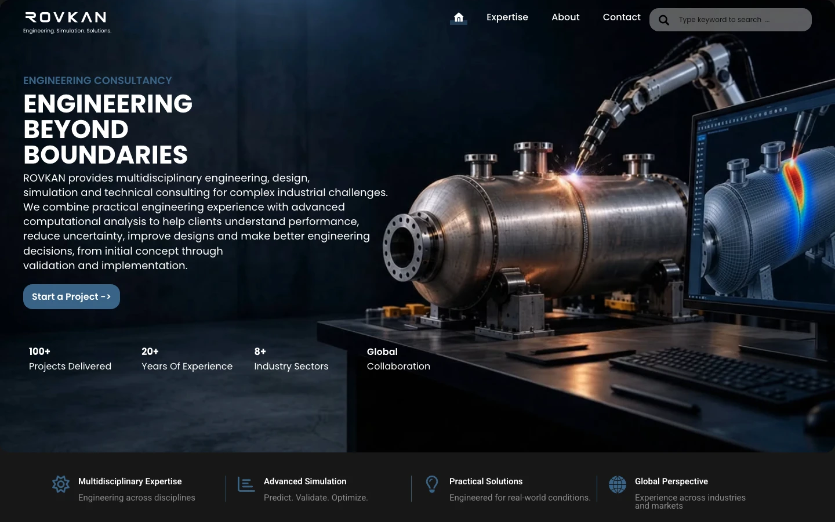Click 'Engineering. Simulation. Solutions.' tagline
This screenshot has height=522, width=835.
[x=67, y=31]
